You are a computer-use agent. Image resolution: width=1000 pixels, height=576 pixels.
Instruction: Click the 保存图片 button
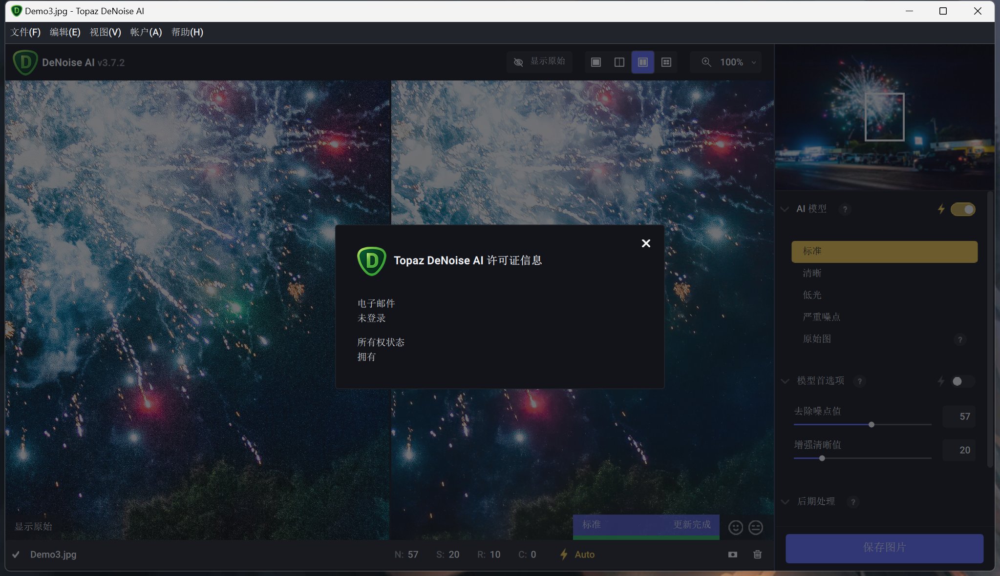click(884, 548)
